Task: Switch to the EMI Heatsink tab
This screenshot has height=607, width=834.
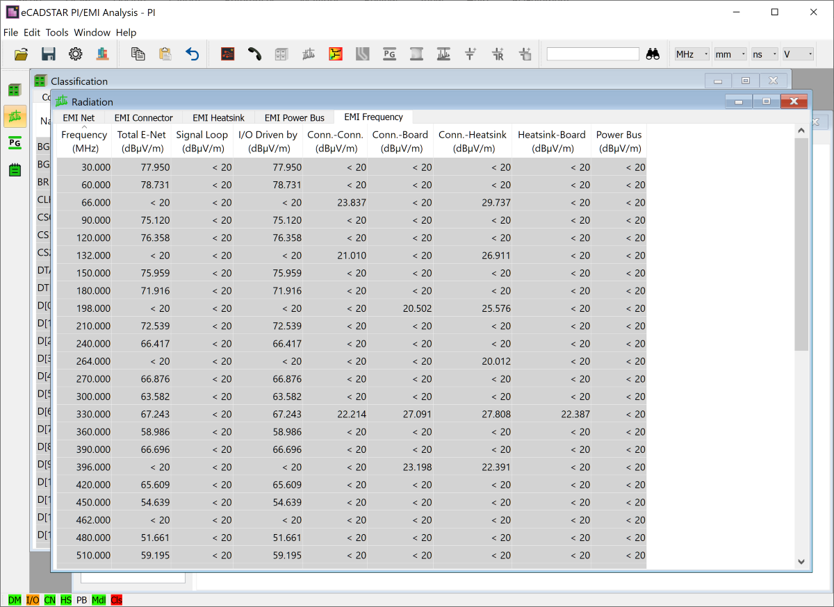Action: pyautogui.click(x=218, y=117)
